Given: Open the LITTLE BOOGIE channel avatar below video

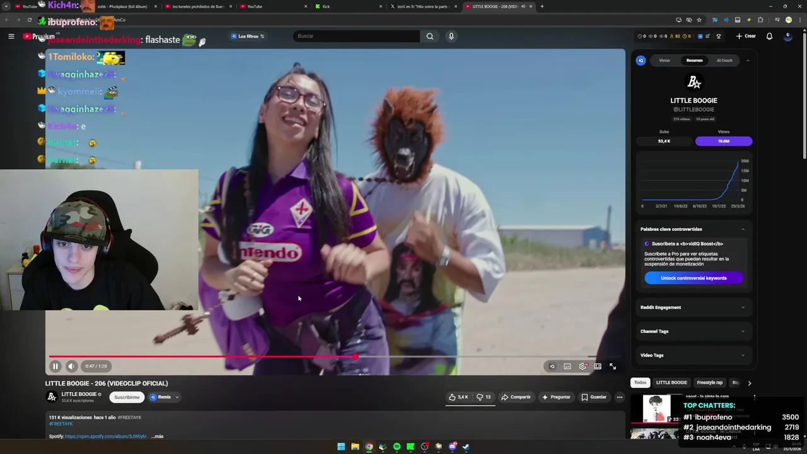Looking at the screenshot, I should (52, 397).
